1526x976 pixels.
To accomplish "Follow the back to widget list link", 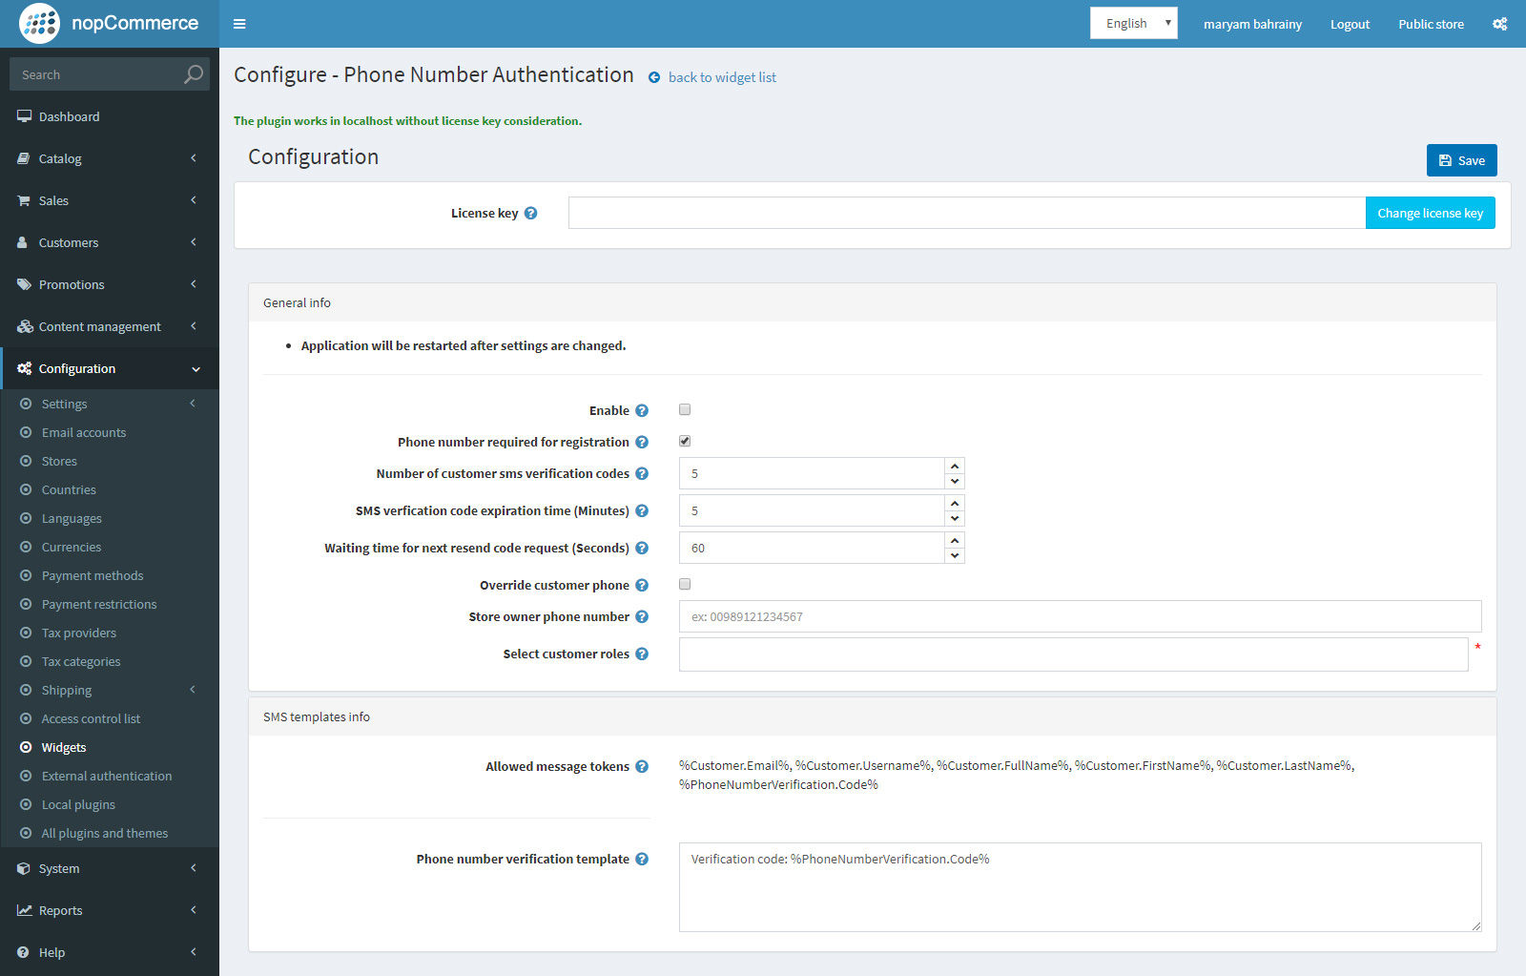I will click(722, 77).
